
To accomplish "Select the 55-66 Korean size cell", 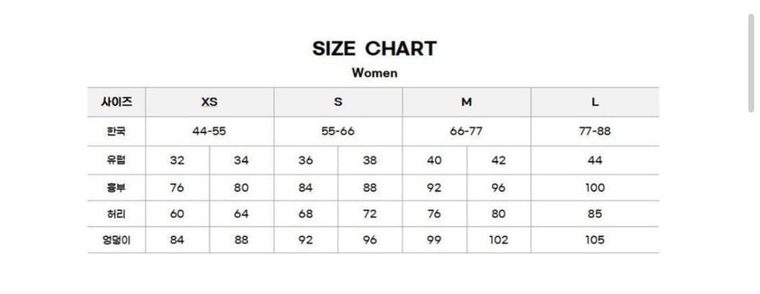I will [338, 131].
